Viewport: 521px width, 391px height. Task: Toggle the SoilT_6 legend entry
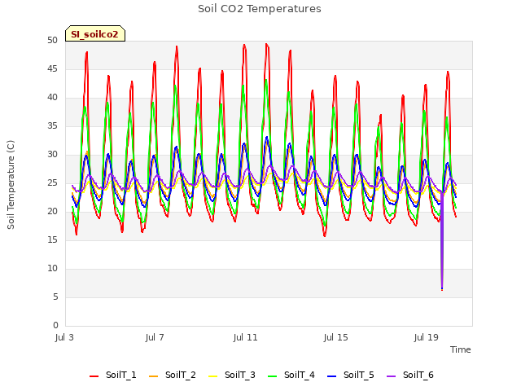point(410,375)
